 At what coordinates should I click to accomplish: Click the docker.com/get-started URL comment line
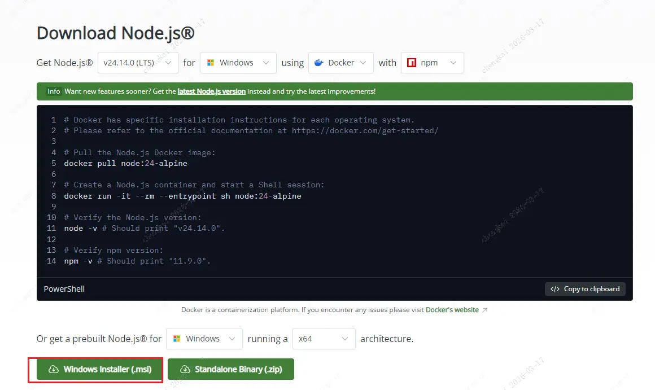pos(251,131)
